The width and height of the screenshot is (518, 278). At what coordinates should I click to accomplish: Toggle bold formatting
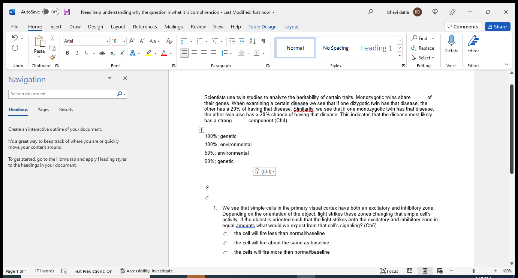pyautogui.click(x=67, y=53)
